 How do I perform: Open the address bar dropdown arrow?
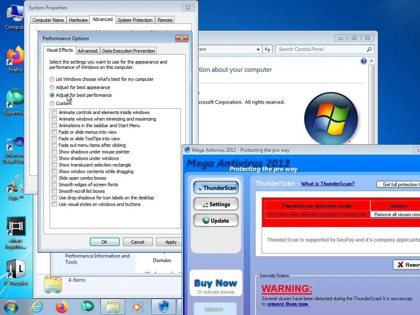(258, 49)
